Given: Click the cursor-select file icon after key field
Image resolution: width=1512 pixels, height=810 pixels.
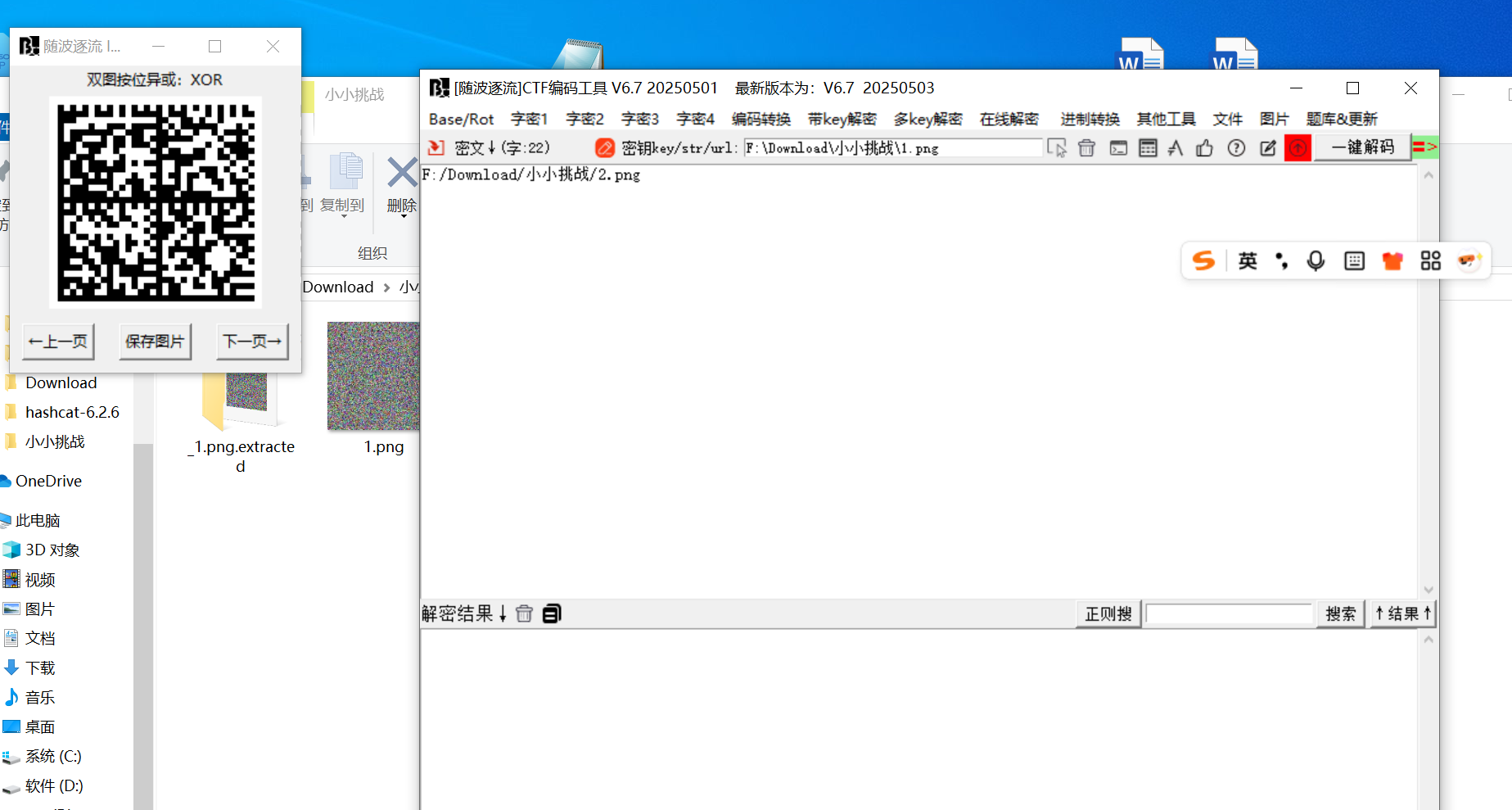Looking at the screenshot, I should [x=1057, y=147].
